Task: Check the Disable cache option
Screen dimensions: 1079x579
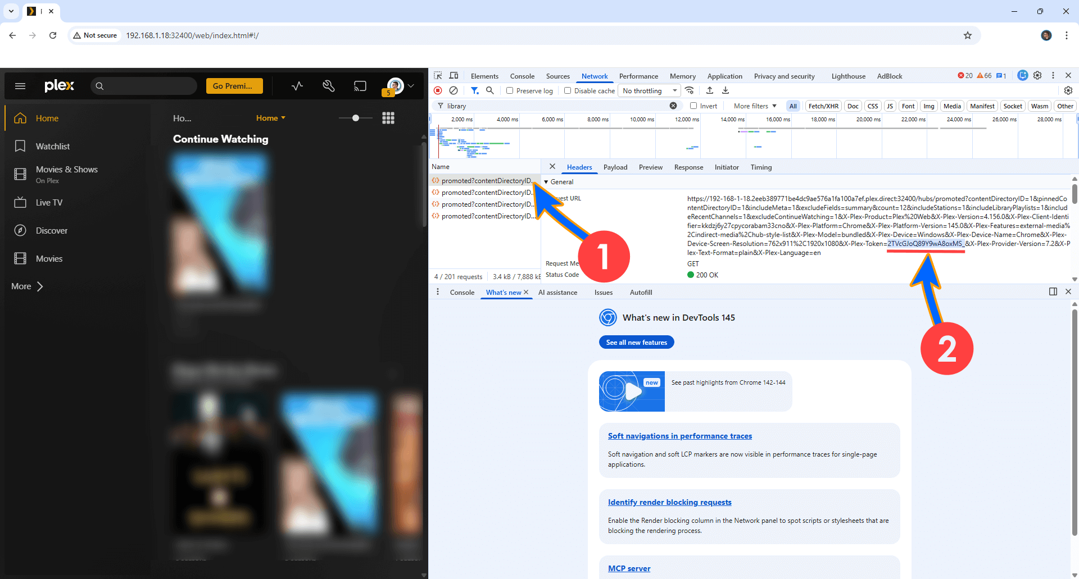Action: tap(568, 90)
